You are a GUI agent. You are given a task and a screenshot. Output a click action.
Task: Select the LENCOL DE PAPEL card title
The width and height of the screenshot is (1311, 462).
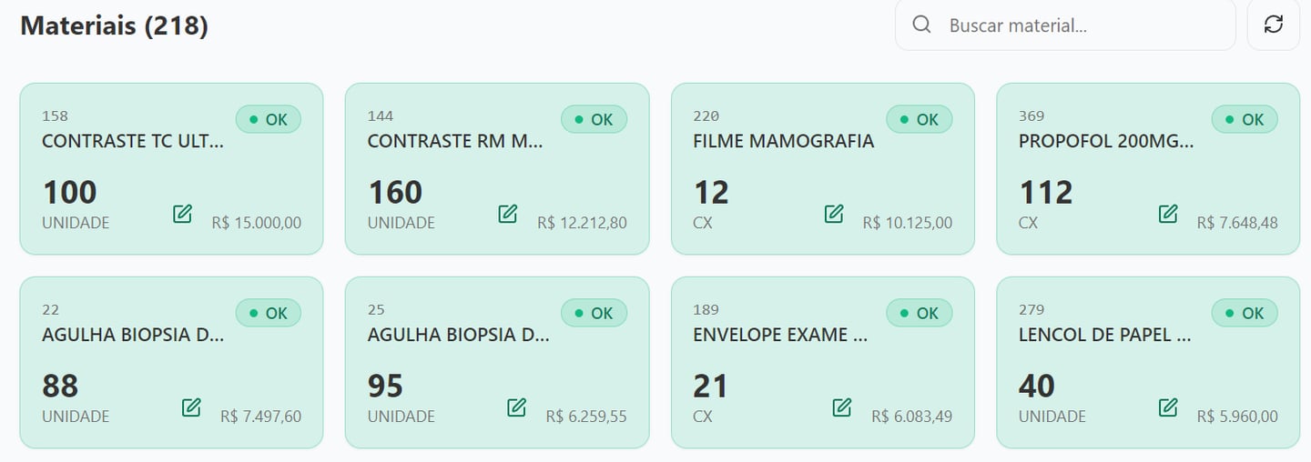click(x=1104, y=335)
